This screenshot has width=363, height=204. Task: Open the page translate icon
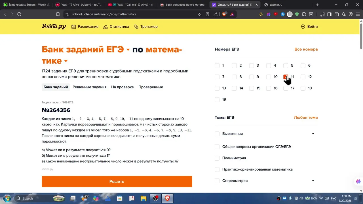point(199,14)
